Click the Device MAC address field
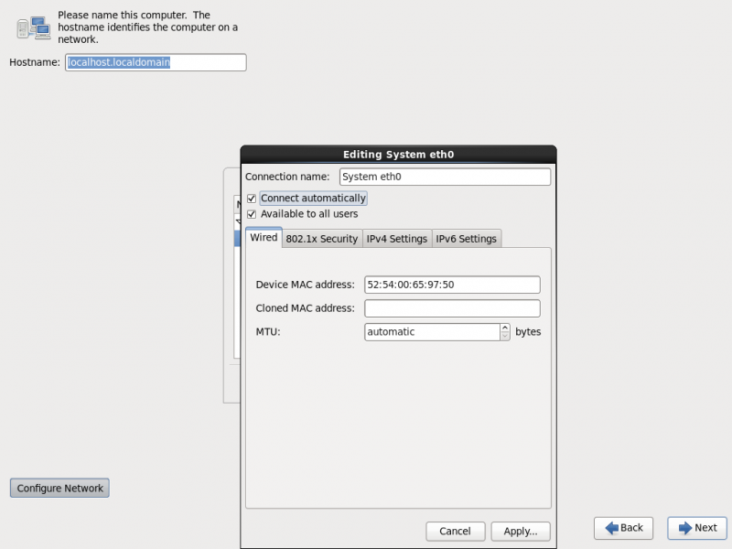The height and width of the screenshot is (549, 732). tap(452, 285)
